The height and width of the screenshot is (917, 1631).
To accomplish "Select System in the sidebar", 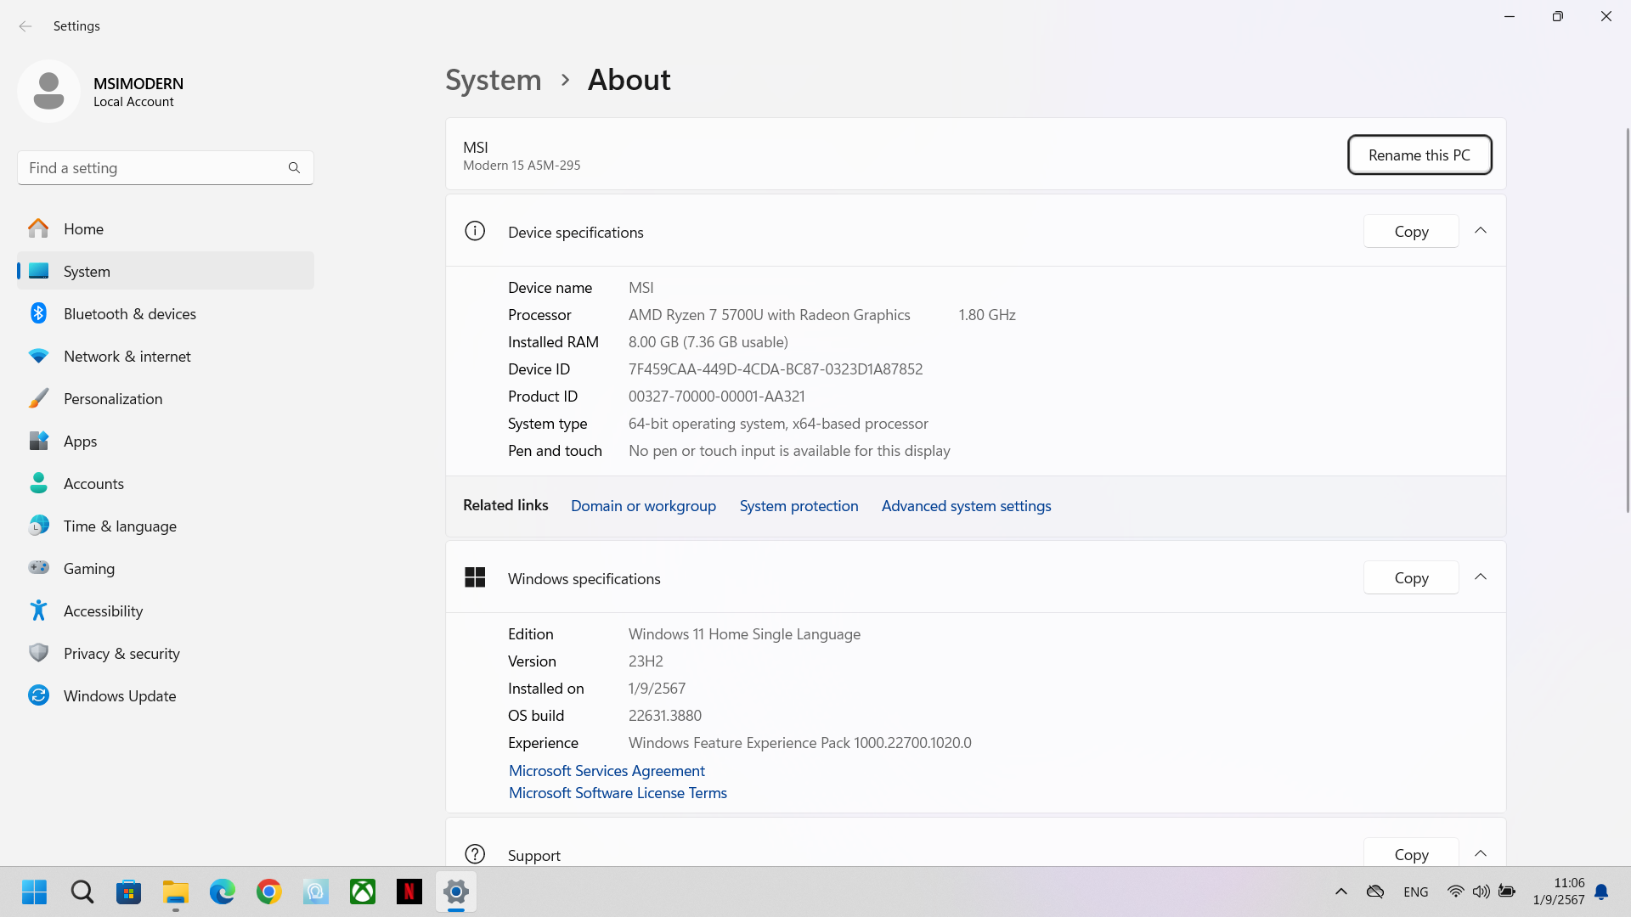I will (166, 271).
